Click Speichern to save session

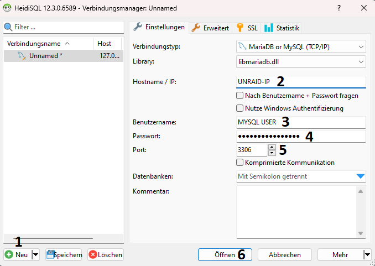pyautogui.click(x=64, y=254)
